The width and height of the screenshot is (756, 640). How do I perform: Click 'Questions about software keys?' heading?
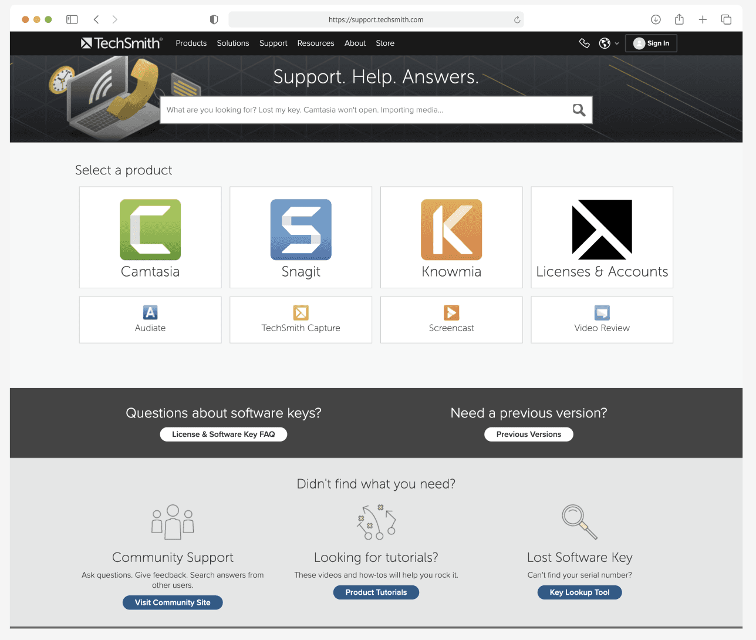(224, 413)
